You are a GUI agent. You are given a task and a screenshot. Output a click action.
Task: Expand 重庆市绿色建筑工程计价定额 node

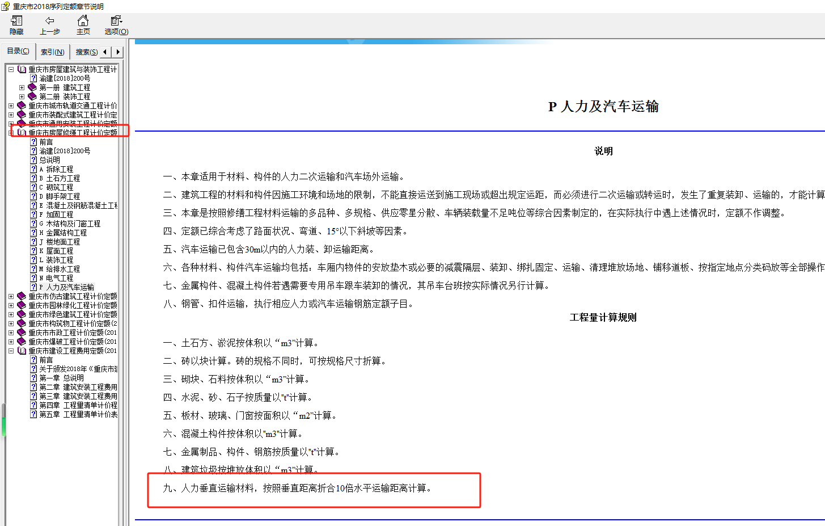(11, 314)
